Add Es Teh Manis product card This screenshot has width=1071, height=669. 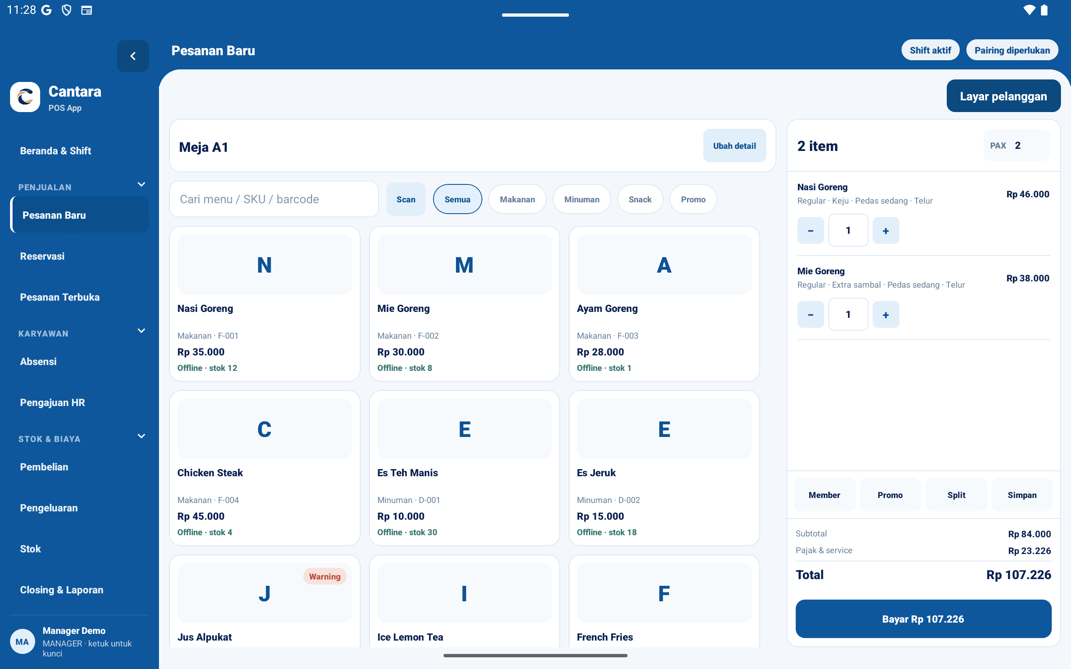[x=464, y=468]
